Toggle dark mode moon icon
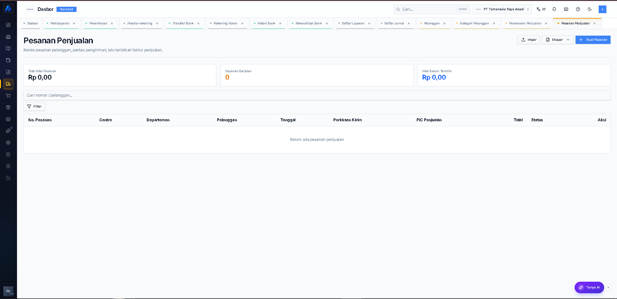617x299 pixels. coord(590,9)
